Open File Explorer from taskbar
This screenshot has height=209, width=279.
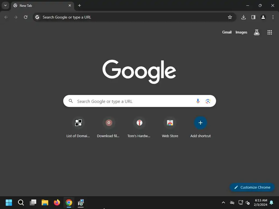click(x=45, y=202)
